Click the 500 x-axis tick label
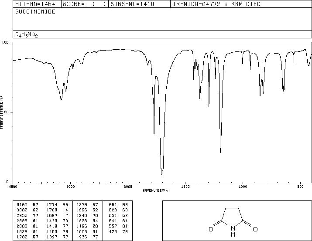 point(301,187)
